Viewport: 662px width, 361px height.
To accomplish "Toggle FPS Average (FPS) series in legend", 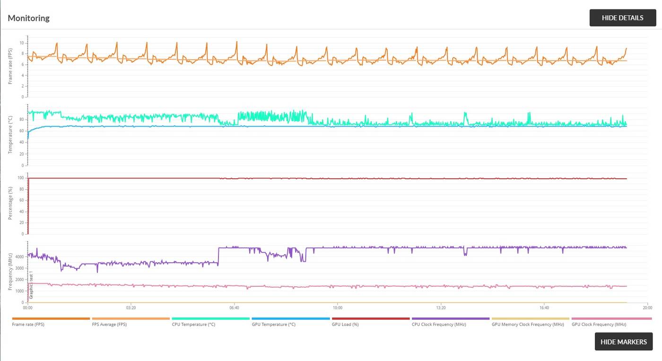I will (x=109, y=325).
